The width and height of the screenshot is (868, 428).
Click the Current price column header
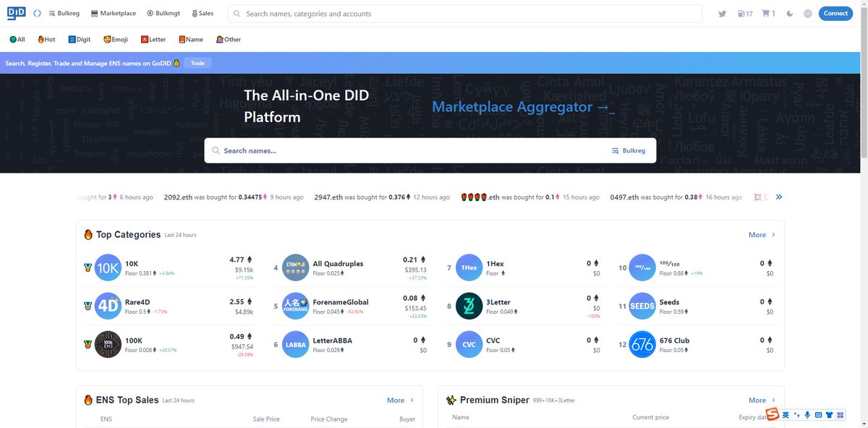pyautogui.click(x=650, y=417)
